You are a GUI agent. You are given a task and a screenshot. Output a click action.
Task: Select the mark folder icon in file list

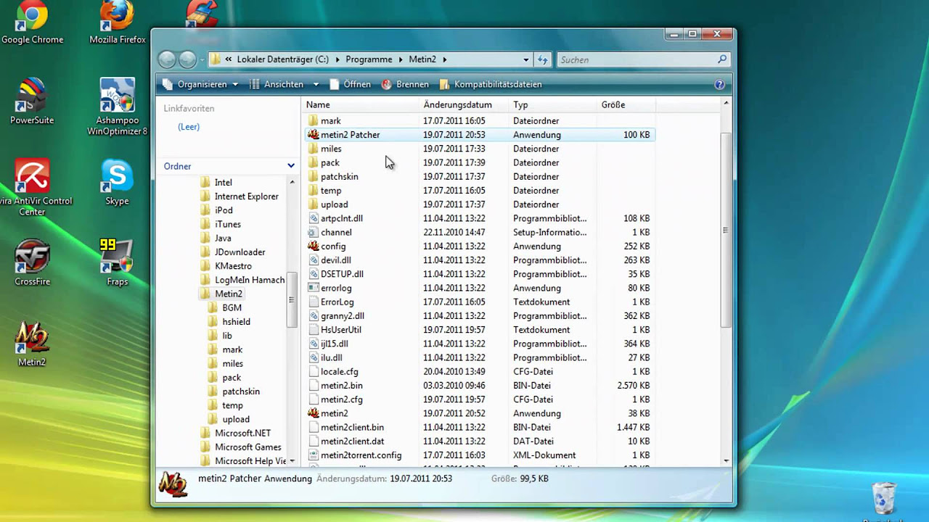313,121
